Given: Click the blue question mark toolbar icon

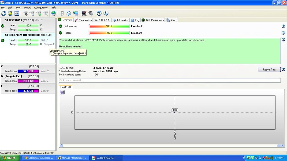Looking at the screenshot, I should [x=99, y=13].
